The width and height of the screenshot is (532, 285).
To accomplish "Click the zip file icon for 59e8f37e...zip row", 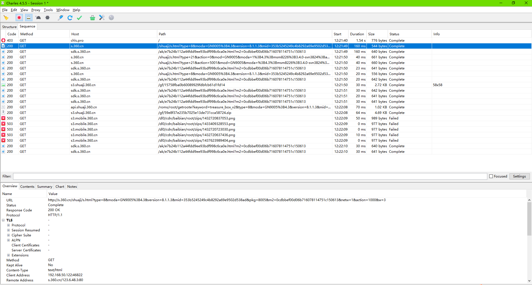I will (3, 112).
